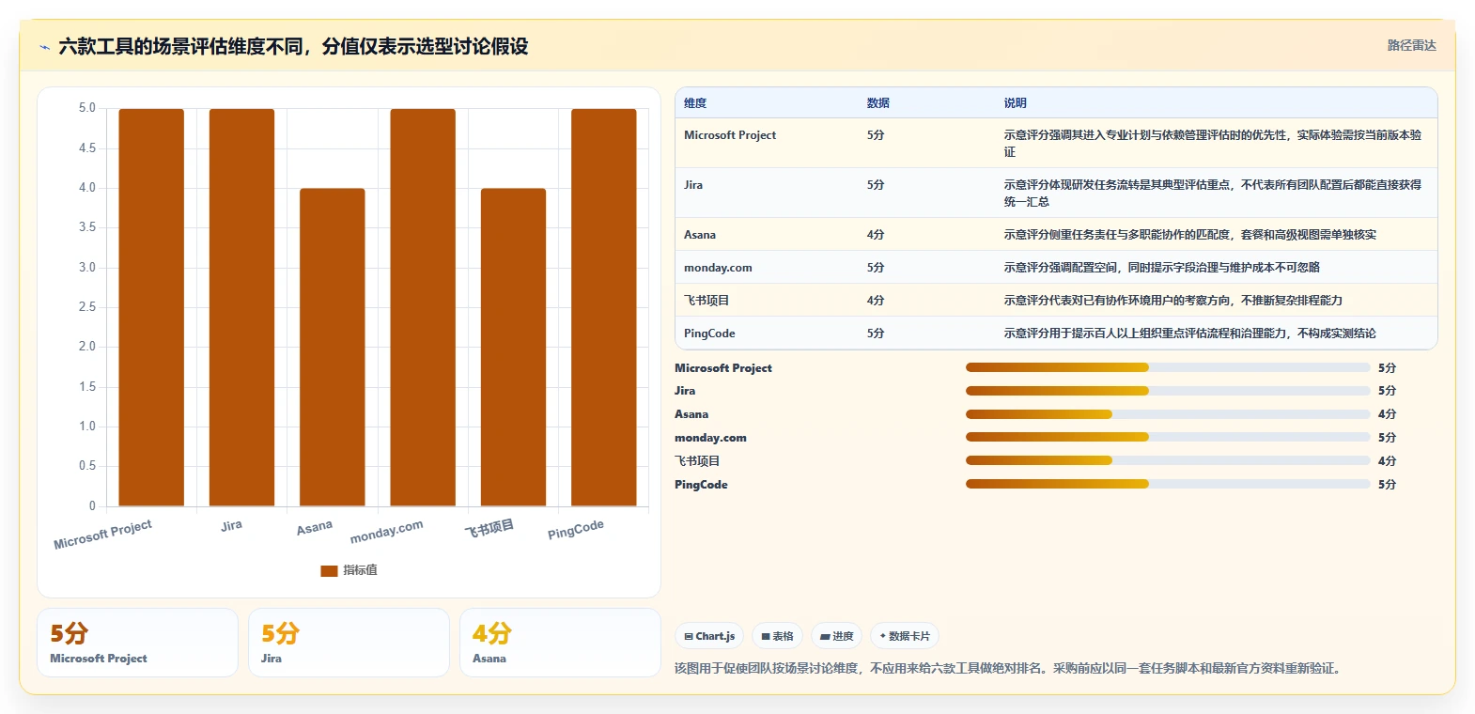Click the Jira progress bar
The height and width of the screenshot is (714, 1475).
click(x=1168, y=391)
